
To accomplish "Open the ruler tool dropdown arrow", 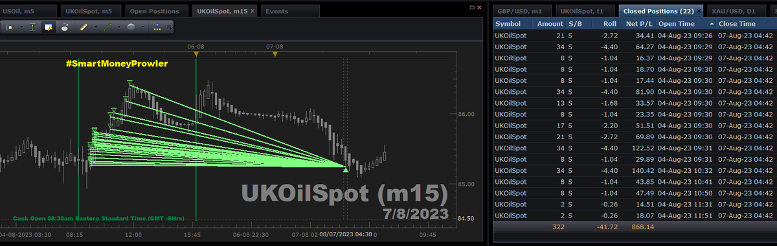I will 96,27.
